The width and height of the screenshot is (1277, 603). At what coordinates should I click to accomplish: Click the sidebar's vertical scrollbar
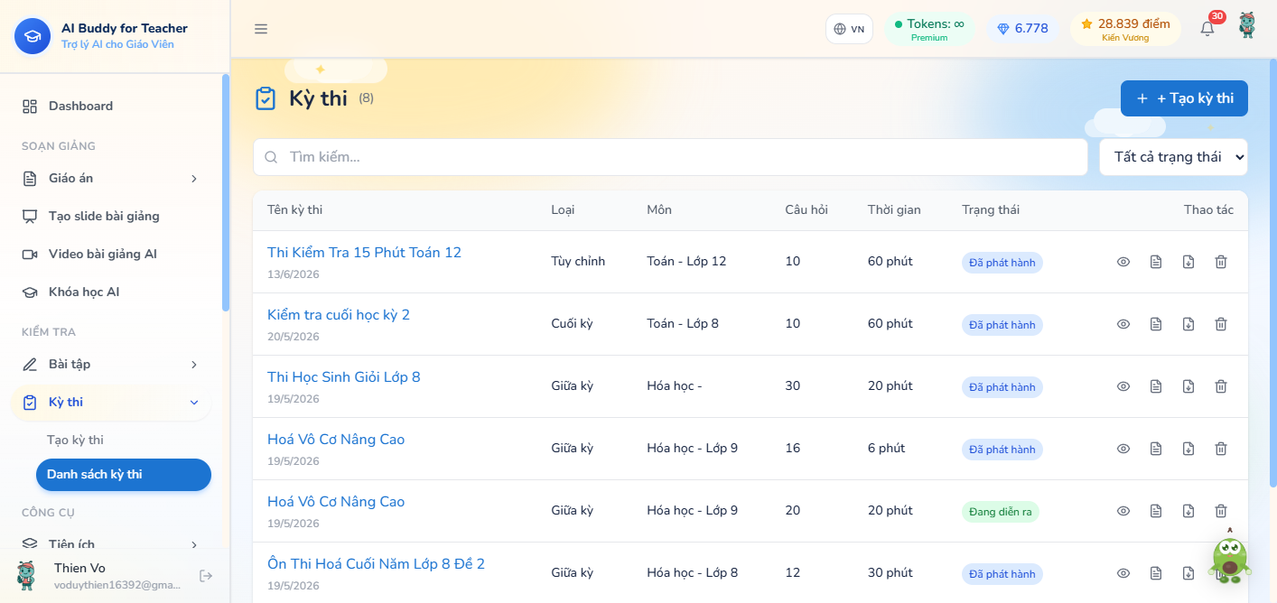pos(225,192)
